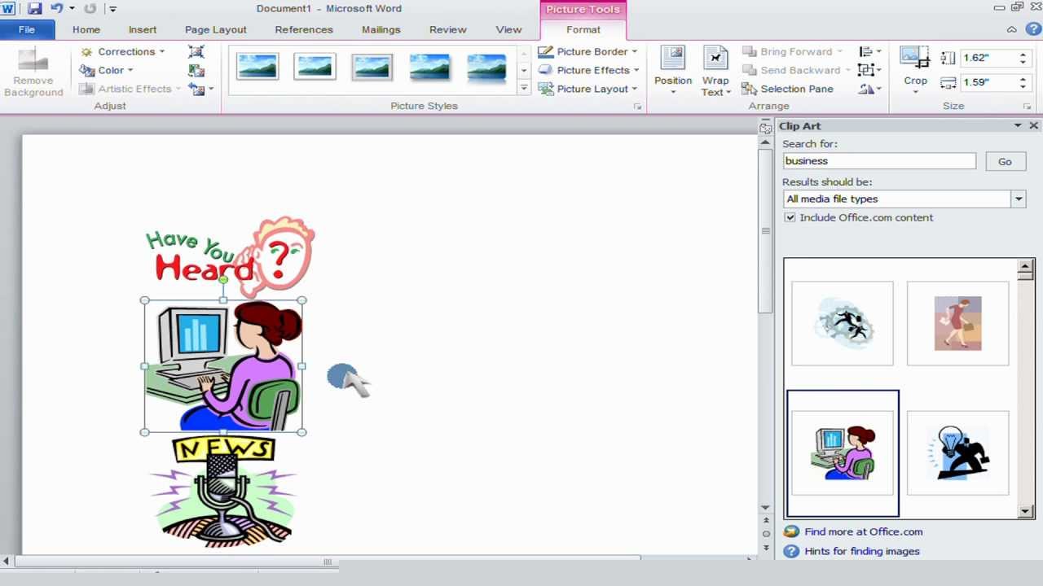This screenshot has height=586, width=1043.
Task: Click Find more at Office.com link
Action: [x=863, y=531]
